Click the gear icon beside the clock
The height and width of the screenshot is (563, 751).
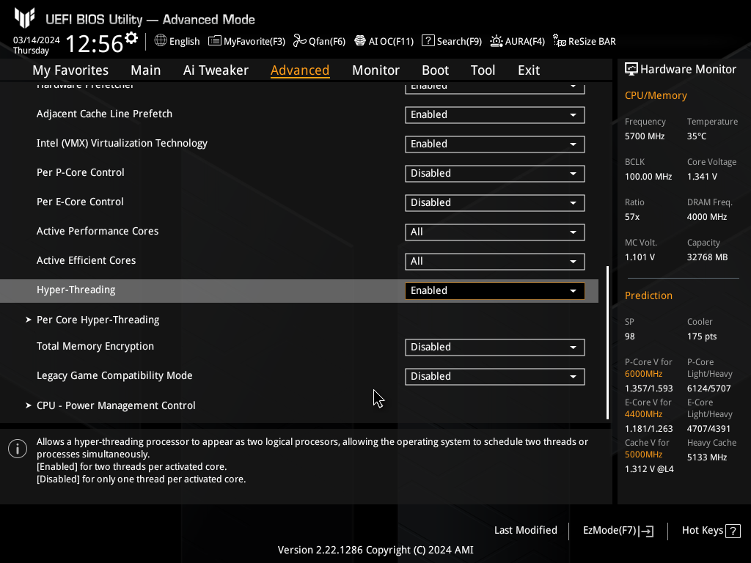(131, 38)
